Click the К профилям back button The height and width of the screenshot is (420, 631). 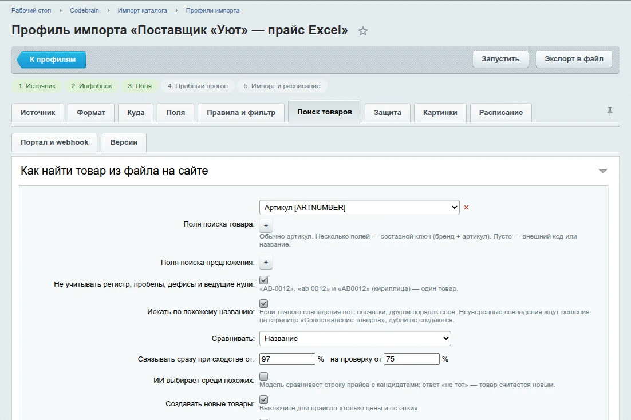tap(52, 60)
